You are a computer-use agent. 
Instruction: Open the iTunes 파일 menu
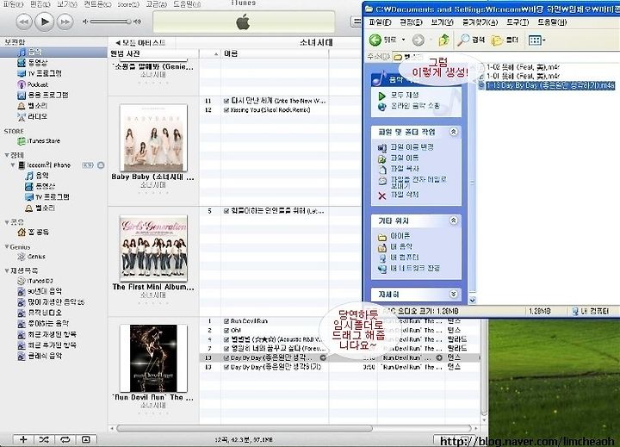[14, 4]
